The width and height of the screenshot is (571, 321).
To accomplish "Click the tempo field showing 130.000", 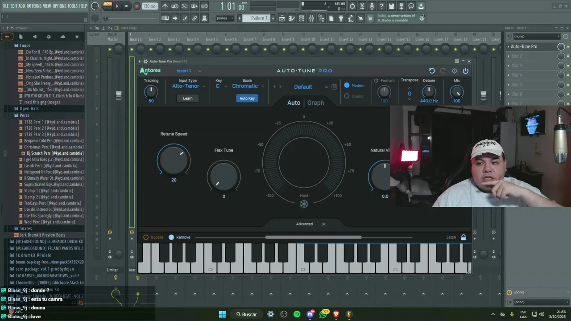I will (x=149, y=6).
